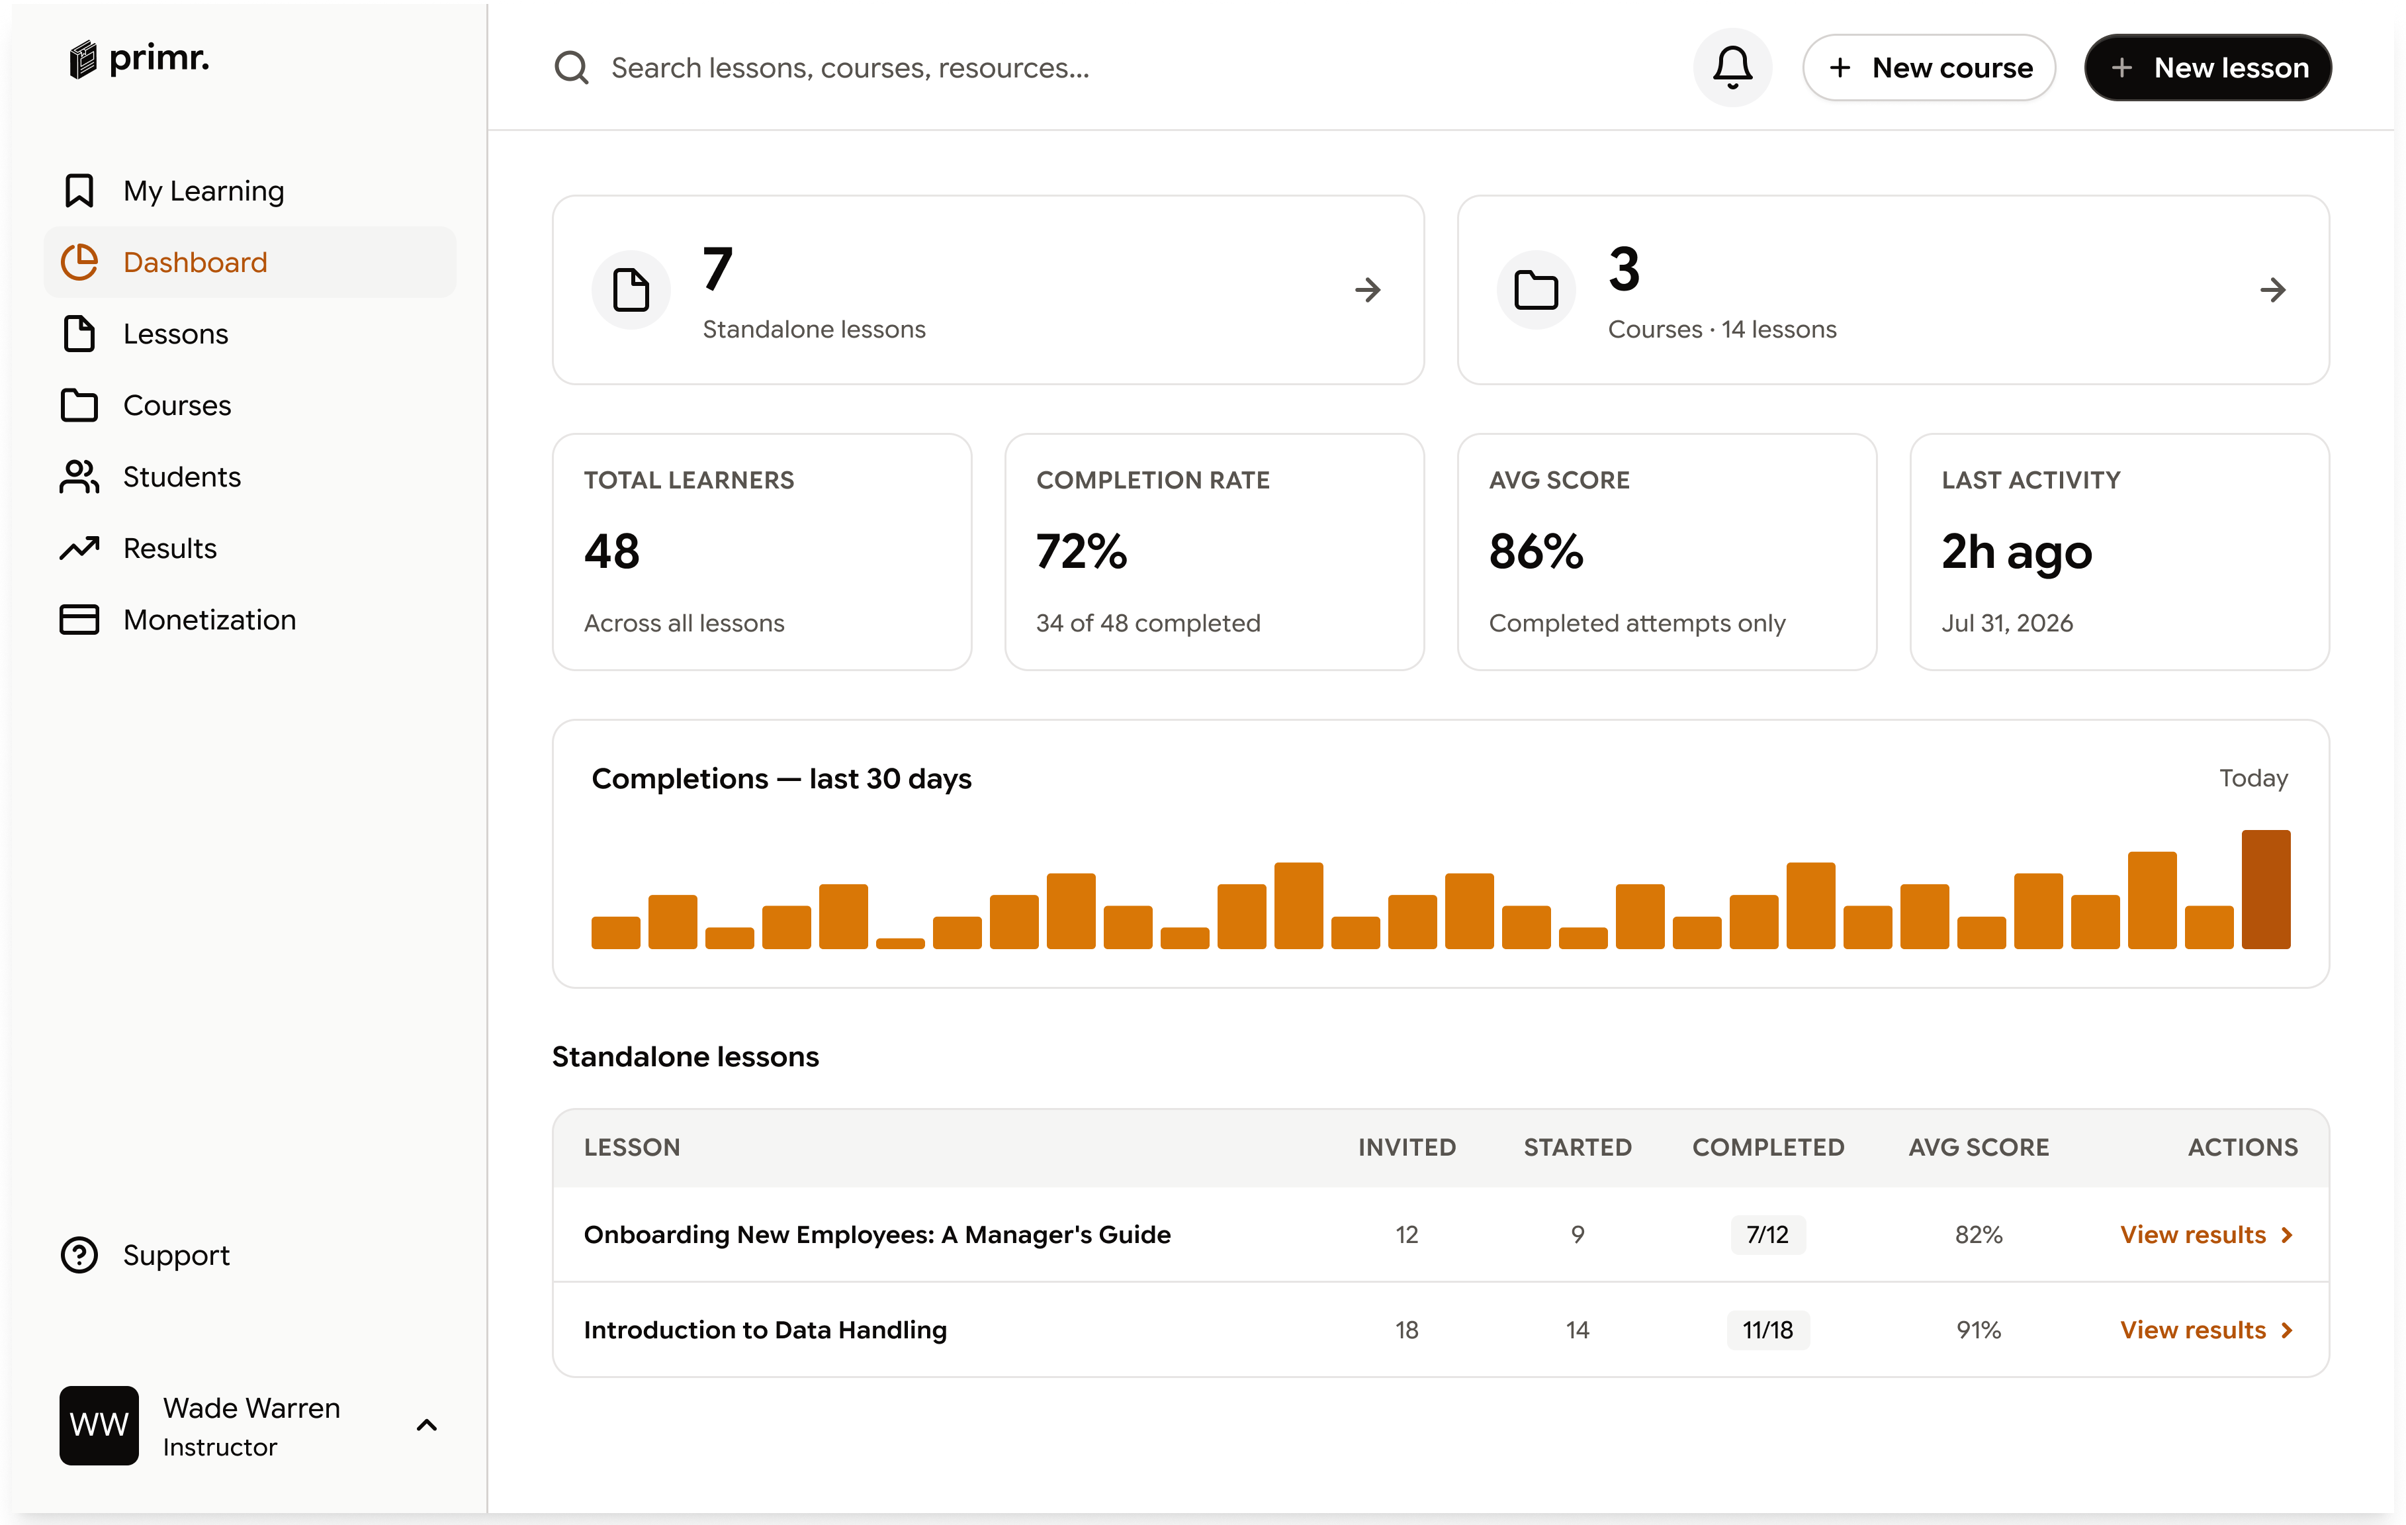The image size is (2406, 1525).
Task: Click the dark Today bar in chart
Action: (2265, 890)
